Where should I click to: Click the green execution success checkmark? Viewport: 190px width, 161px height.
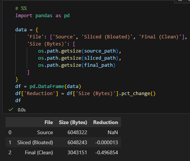[11, 110]
